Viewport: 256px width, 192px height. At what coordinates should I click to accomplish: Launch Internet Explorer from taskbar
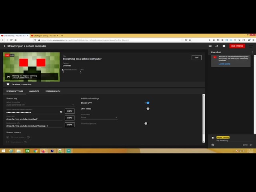click(x=11, y=151)
